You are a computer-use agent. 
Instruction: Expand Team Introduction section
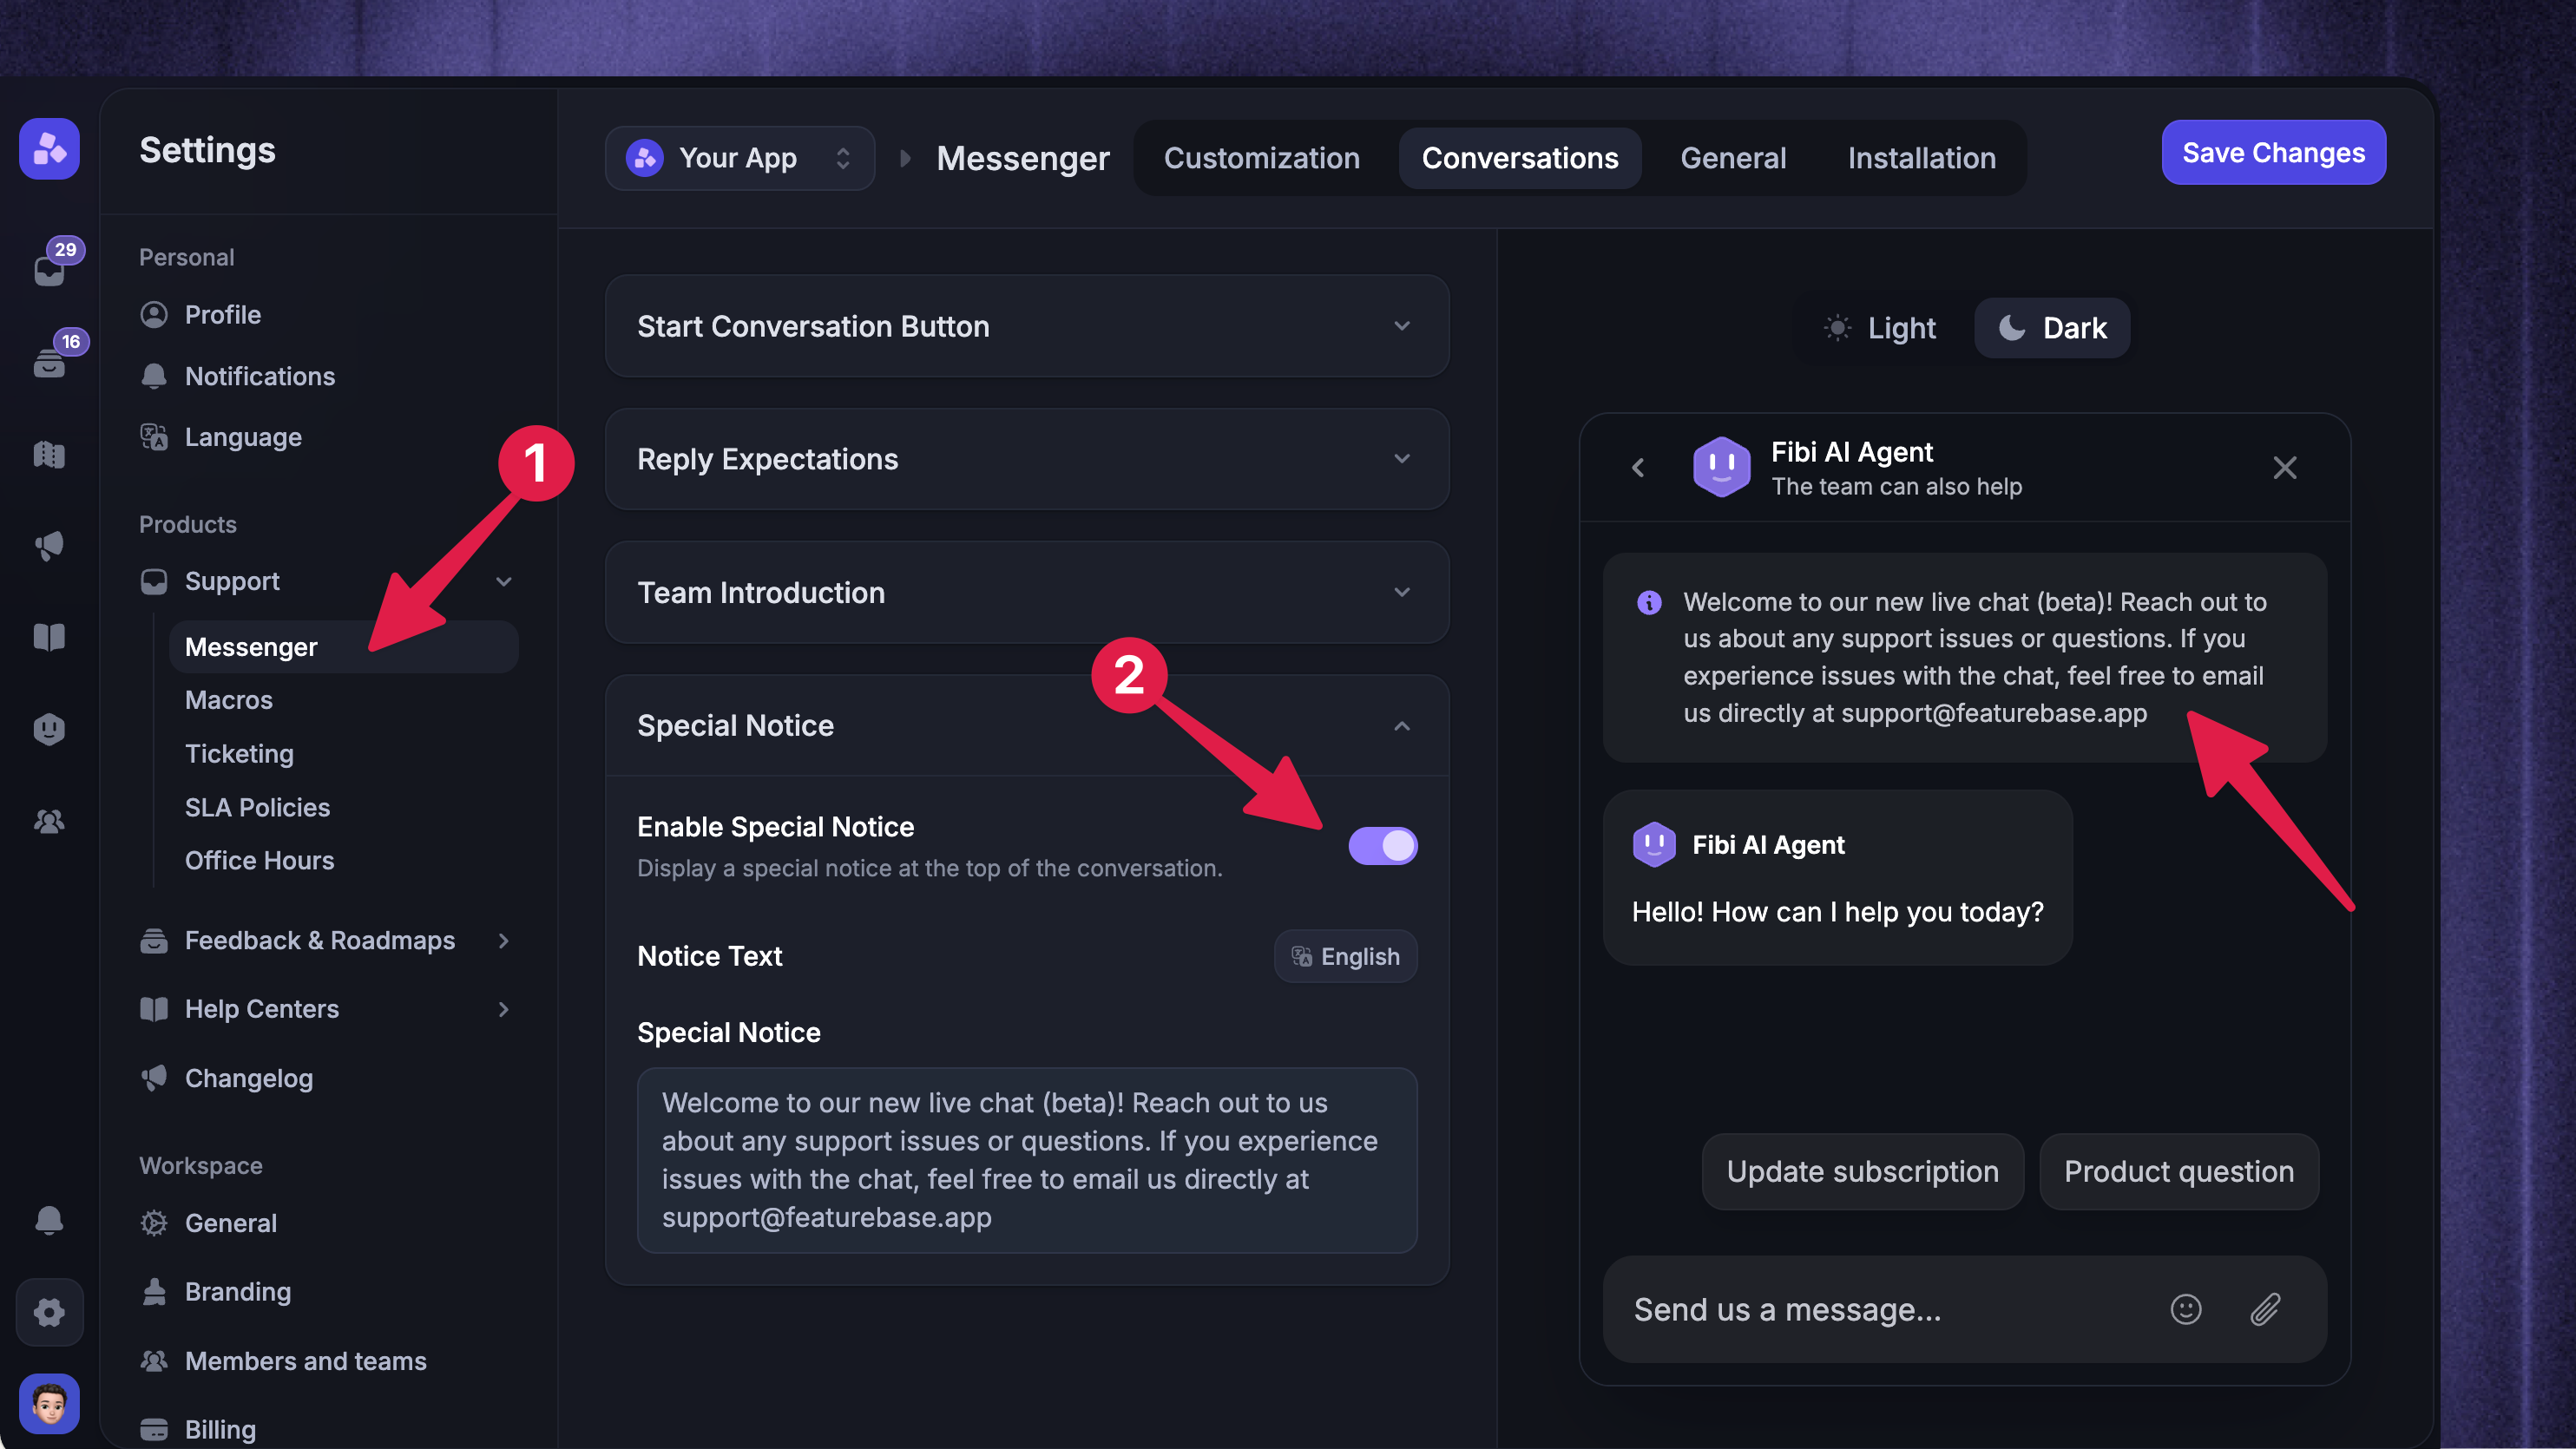point(1027,592)
